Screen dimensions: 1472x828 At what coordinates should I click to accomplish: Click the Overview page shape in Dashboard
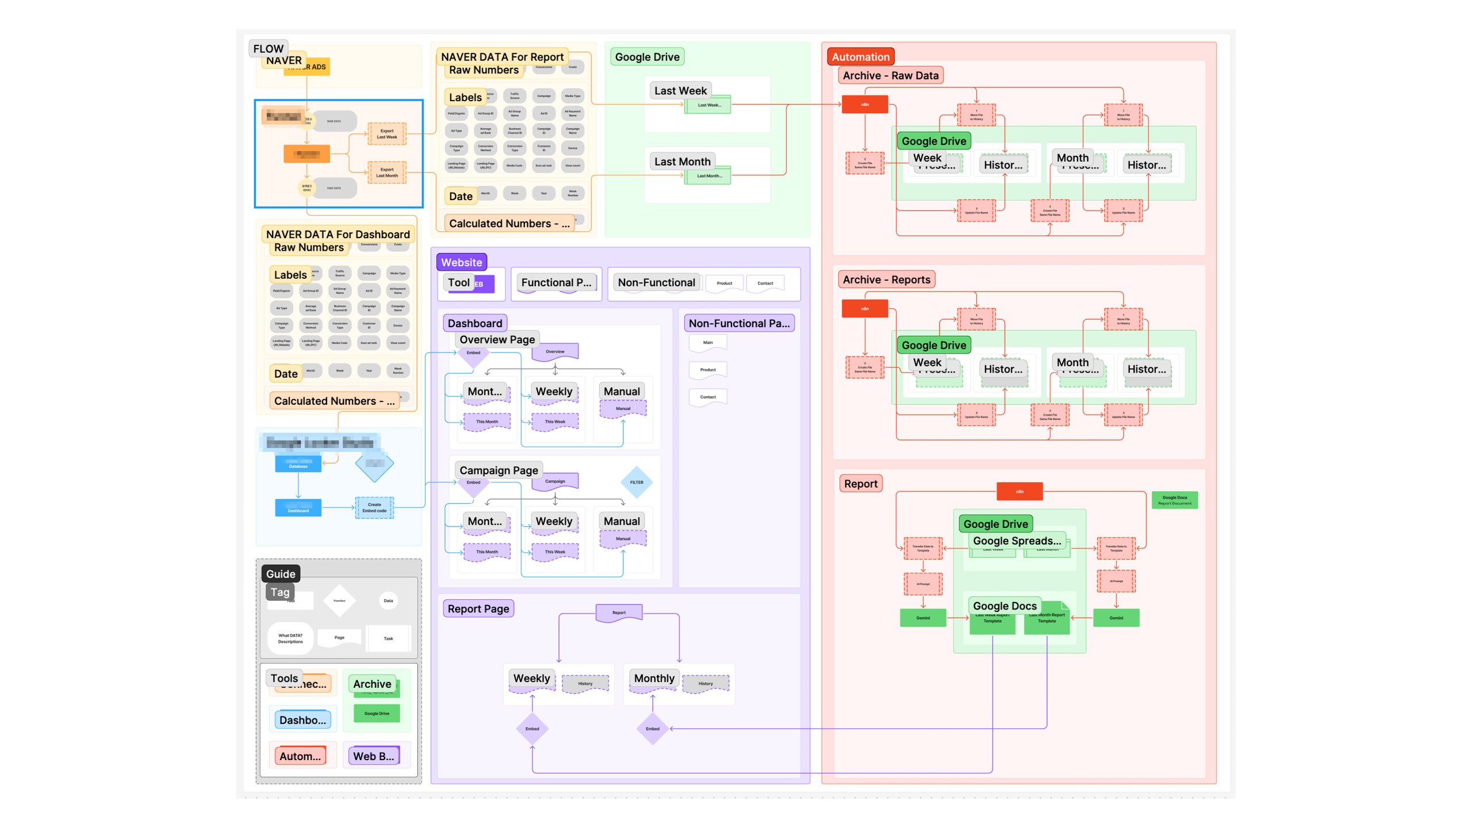point(554,352)
